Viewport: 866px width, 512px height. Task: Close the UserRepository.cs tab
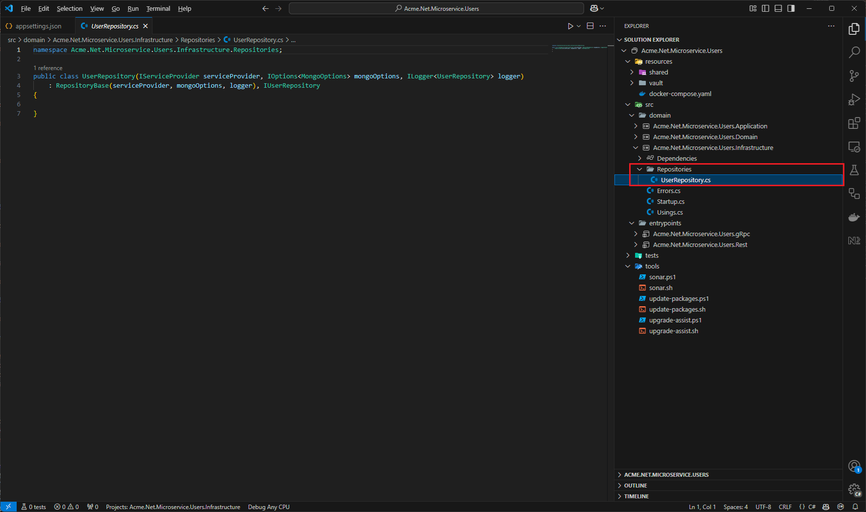pos(145,26)
